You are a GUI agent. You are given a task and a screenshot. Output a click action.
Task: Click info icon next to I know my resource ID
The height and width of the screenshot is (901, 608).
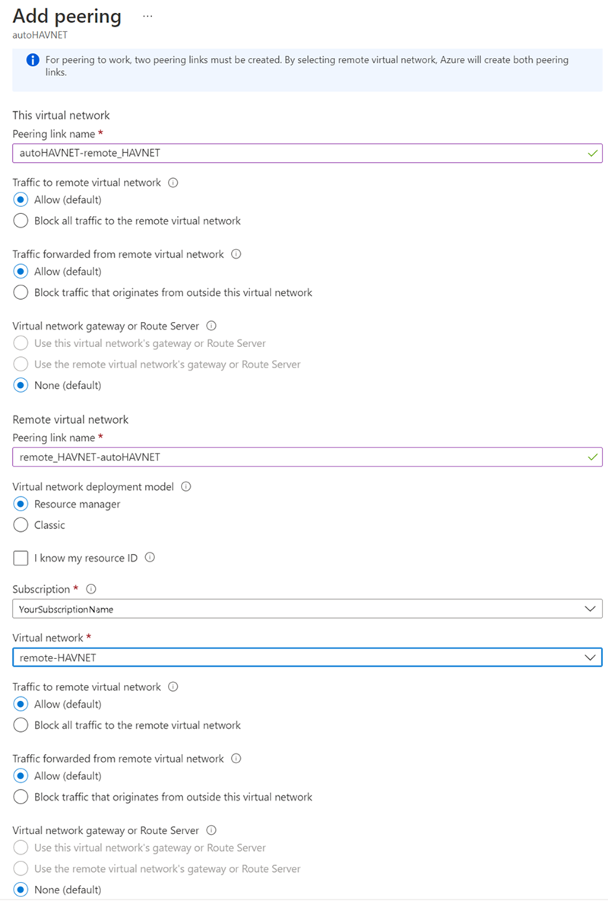point(150,558)
